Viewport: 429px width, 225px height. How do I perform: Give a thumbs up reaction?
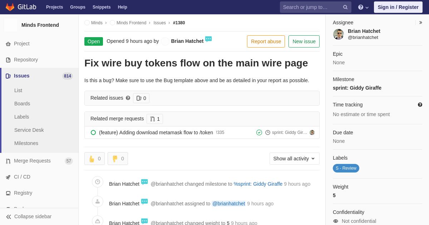point(94,159)
